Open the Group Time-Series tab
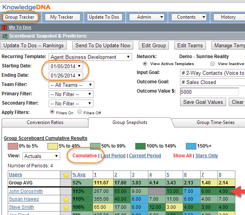The width and height of the screenshot is (245, 215). [x=215, y=122]
